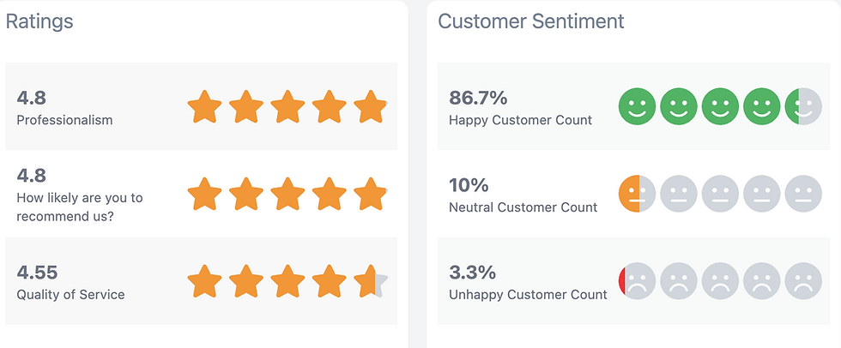Select the last gray unhappy face
This screenshot has width=841, height=348.
coord(803,281)
